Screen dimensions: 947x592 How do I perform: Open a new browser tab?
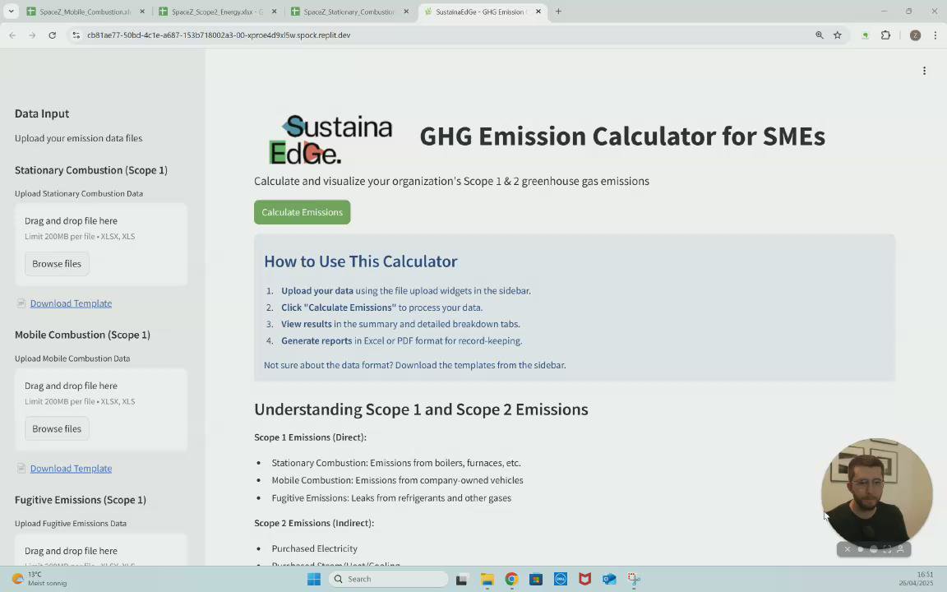point(558,12)
